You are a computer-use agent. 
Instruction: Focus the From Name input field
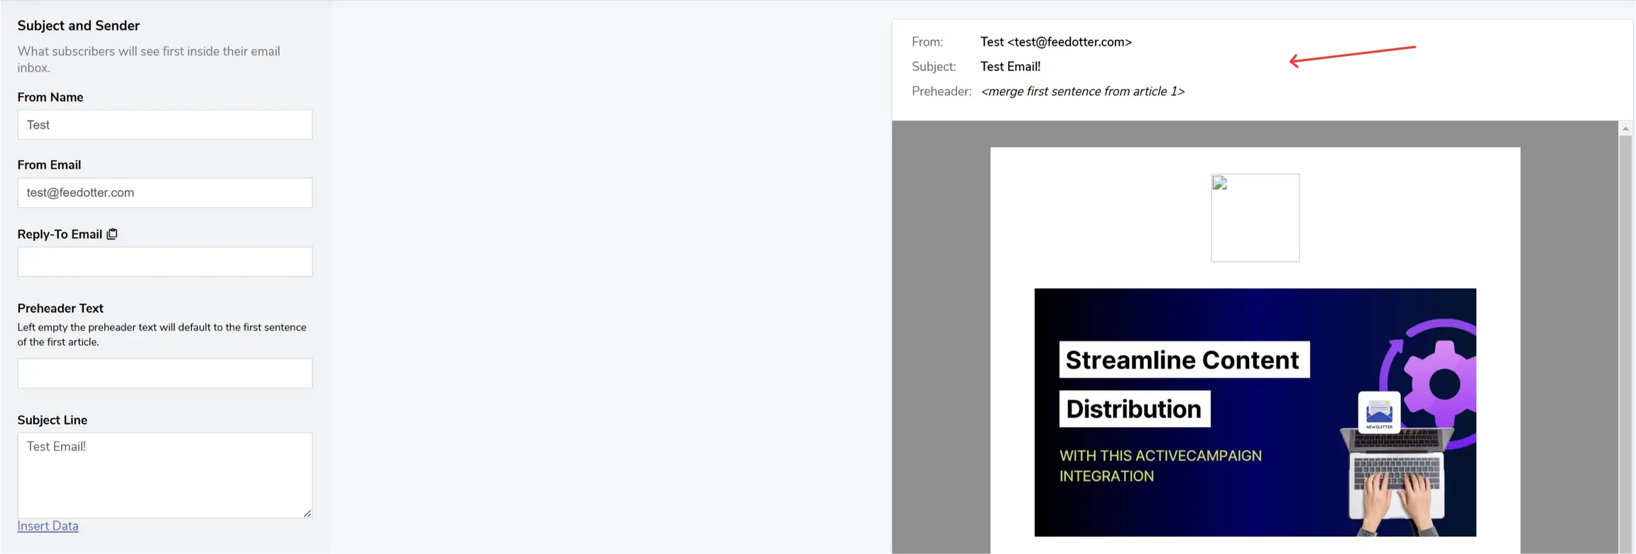pyautogui.click(x=165, y=125)
